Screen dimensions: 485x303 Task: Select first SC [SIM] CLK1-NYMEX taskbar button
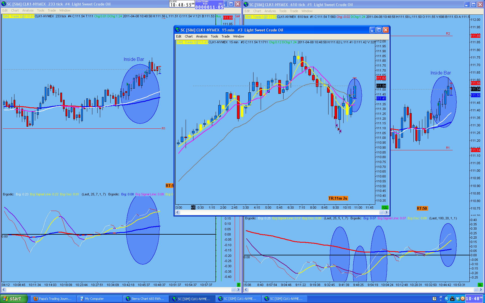192,299
